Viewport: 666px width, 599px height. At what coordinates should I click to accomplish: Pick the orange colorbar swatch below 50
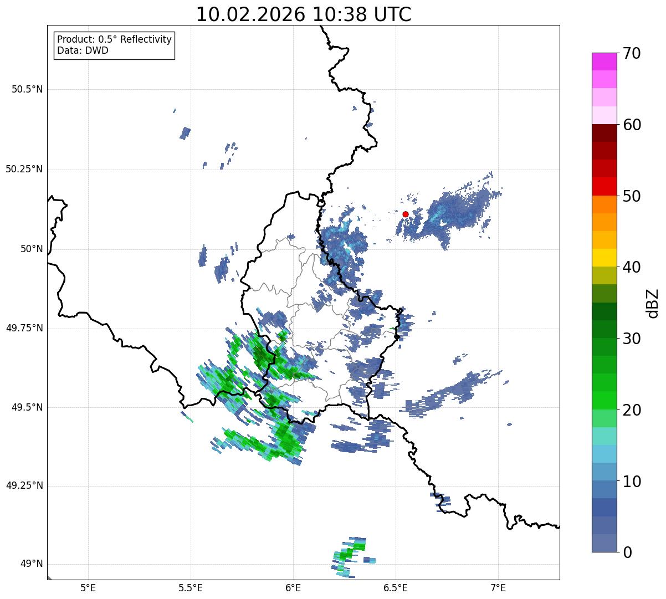coord(604,204)
